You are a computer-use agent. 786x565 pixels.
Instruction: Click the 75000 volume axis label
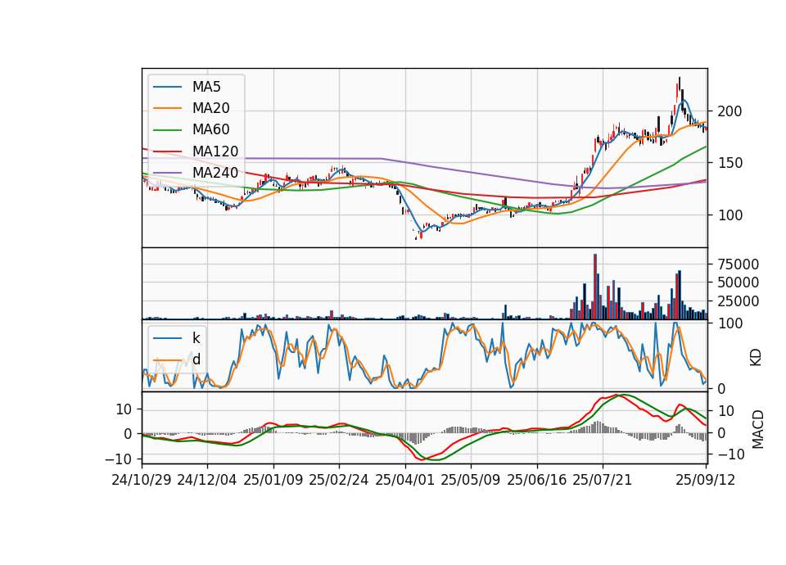(739, 264)
